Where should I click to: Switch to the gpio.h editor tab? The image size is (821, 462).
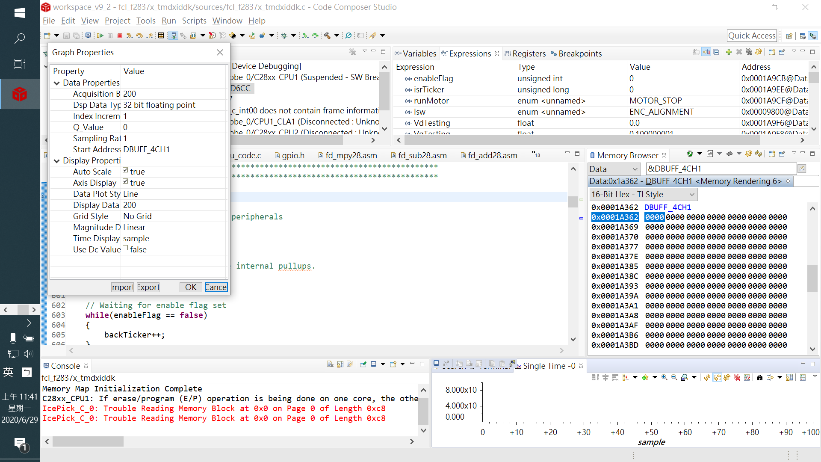(289, 155)
